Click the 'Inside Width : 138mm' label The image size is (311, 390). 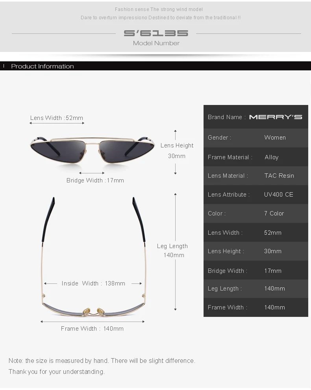tap(93, 283)
